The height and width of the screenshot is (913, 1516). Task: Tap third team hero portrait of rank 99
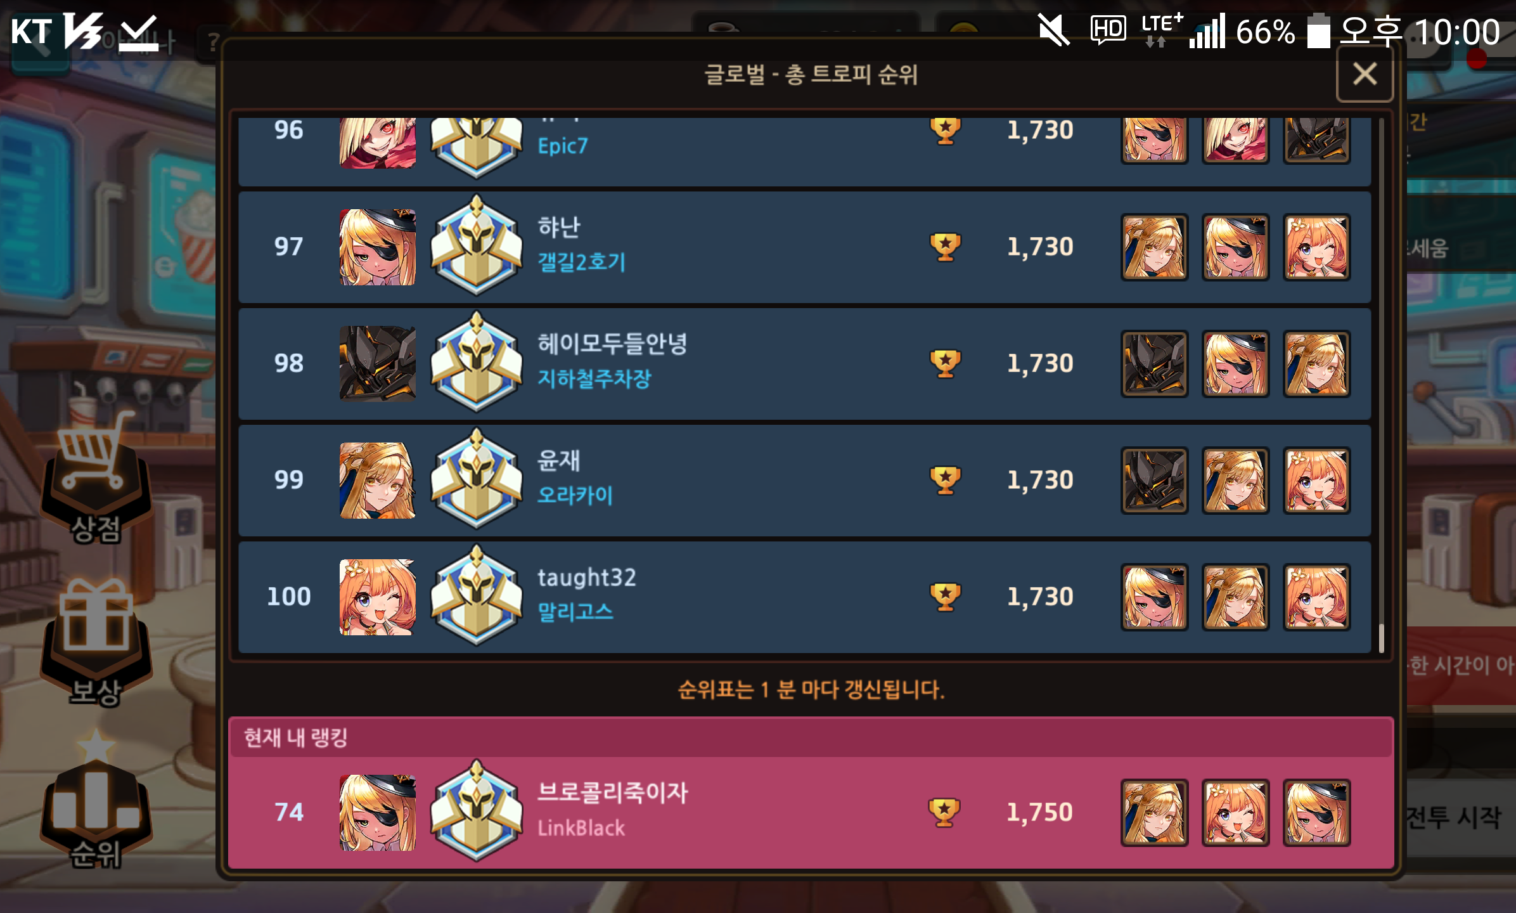pyautogui.click(x=1317, y=481)
